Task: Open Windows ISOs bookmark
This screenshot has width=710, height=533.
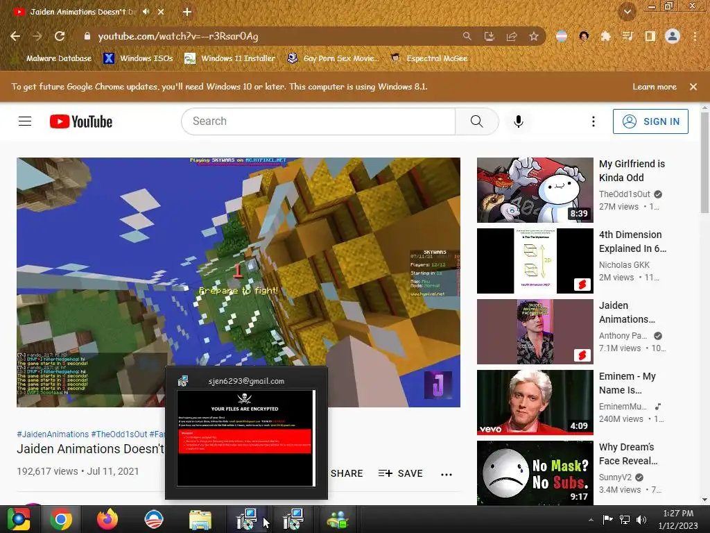Action: [138, 58]
